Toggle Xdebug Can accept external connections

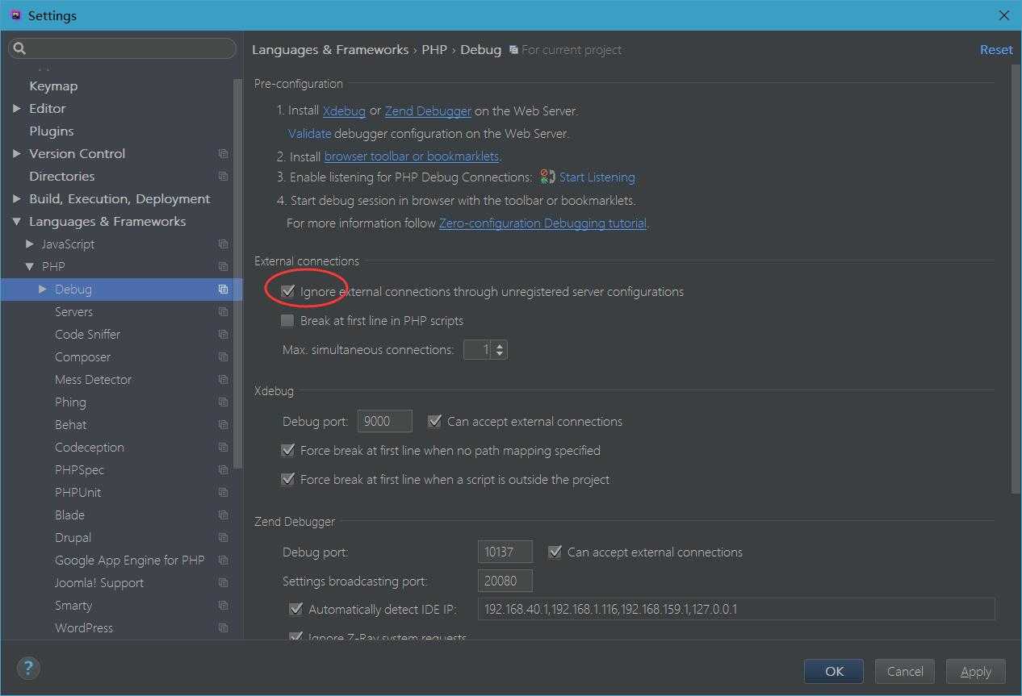pos(434,421)
